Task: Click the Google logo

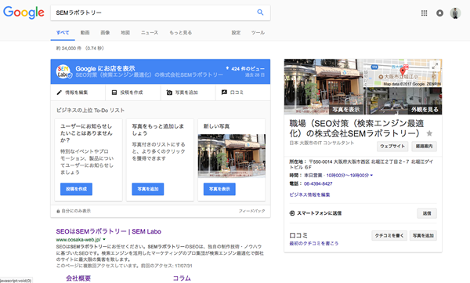Action: pos(23,13)
